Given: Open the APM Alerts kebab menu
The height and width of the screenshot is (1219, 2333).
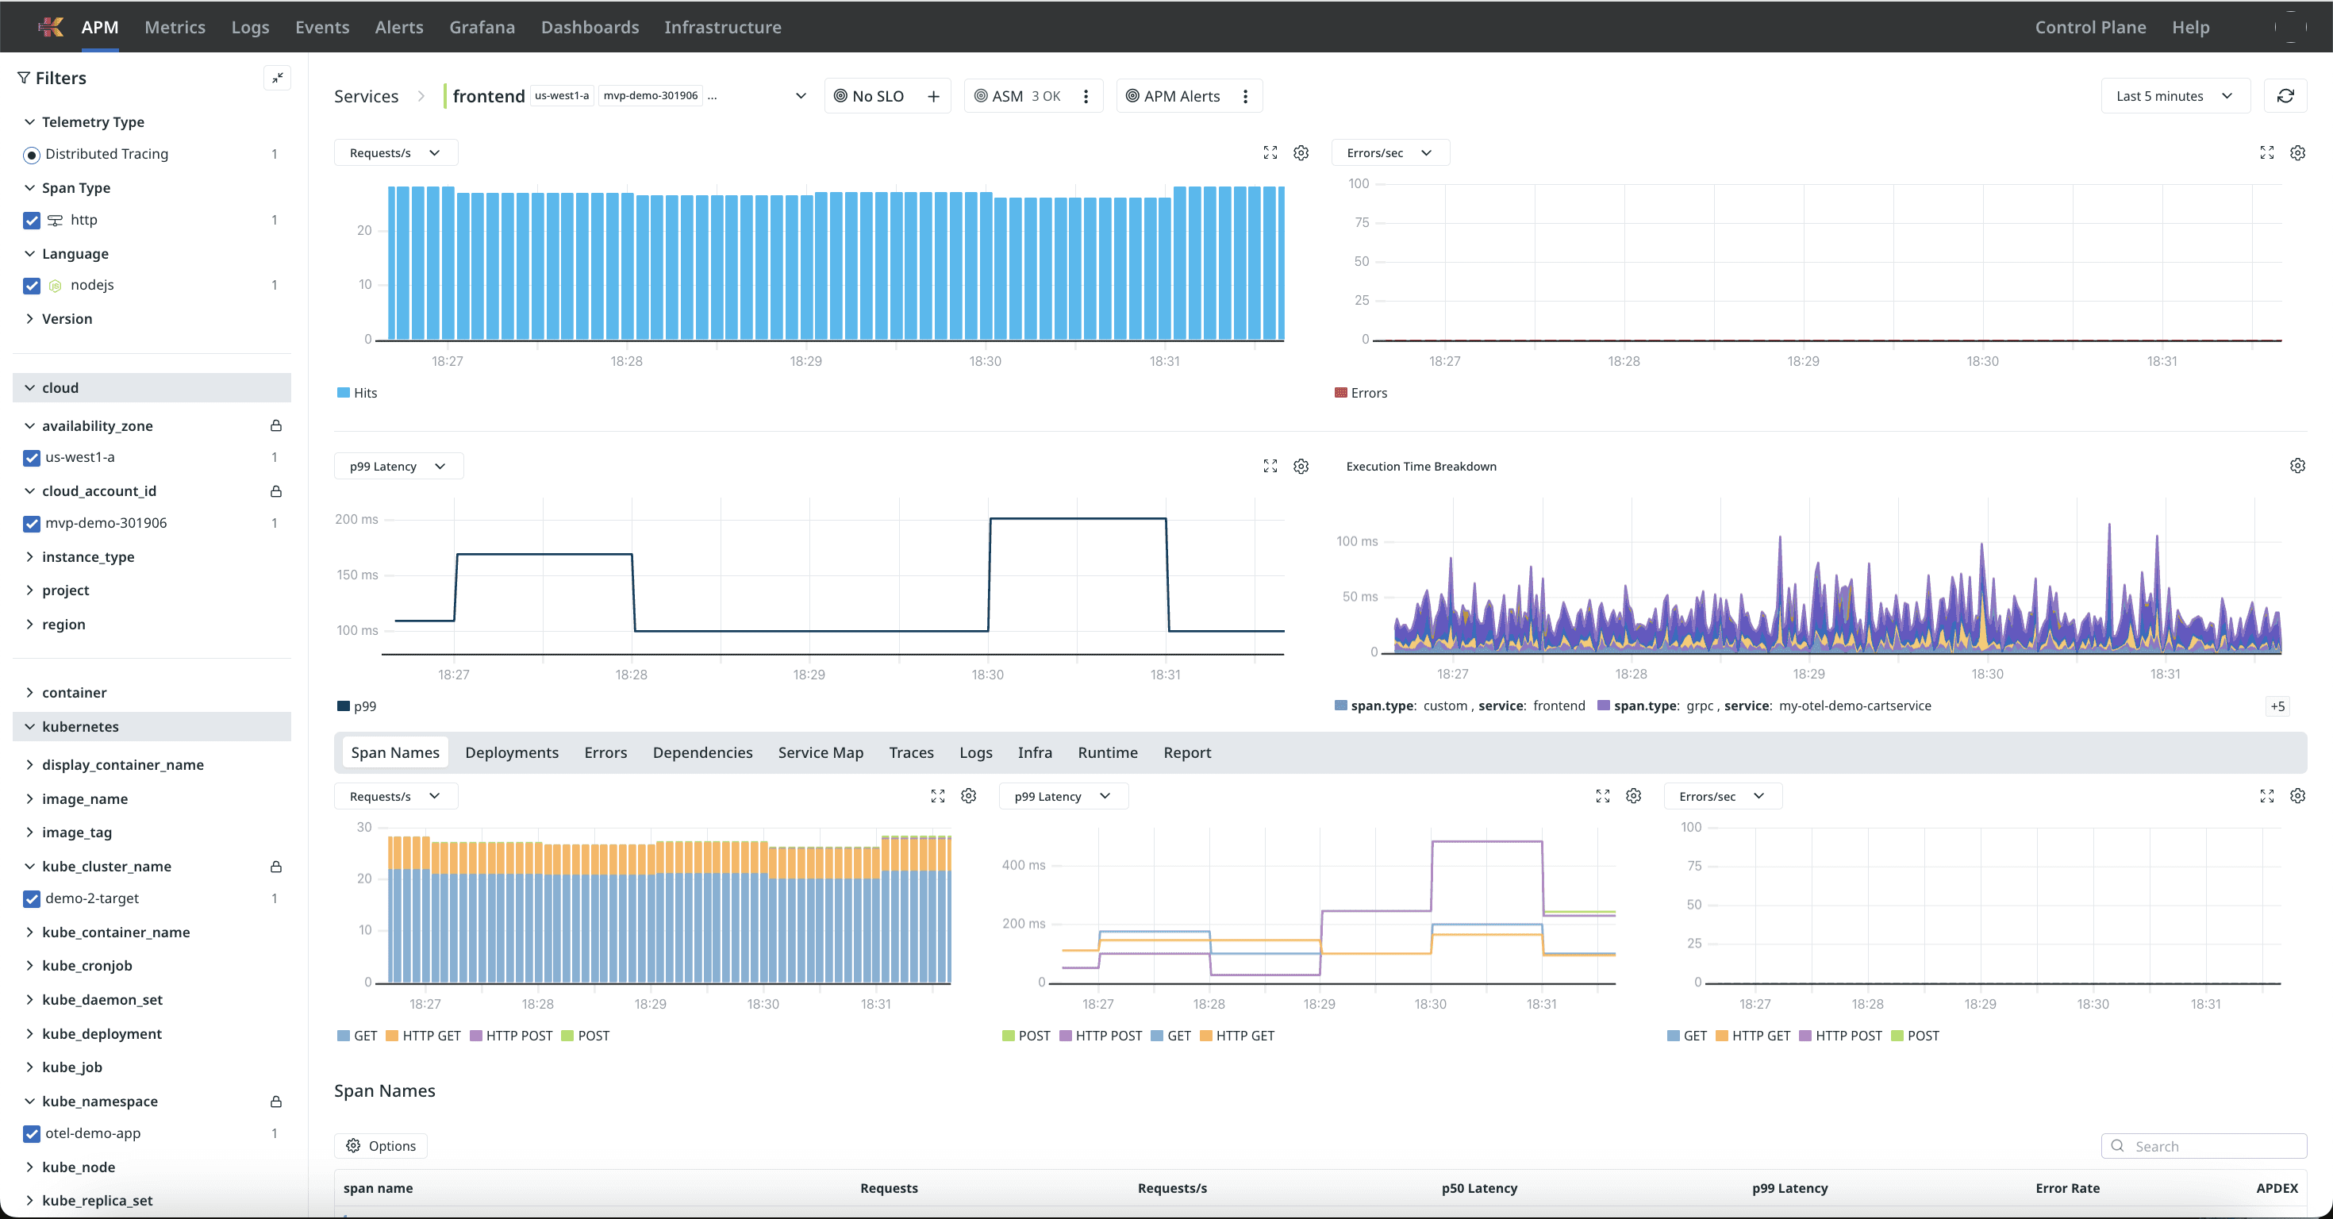Looking at the screenshot, I should 1244,96.
